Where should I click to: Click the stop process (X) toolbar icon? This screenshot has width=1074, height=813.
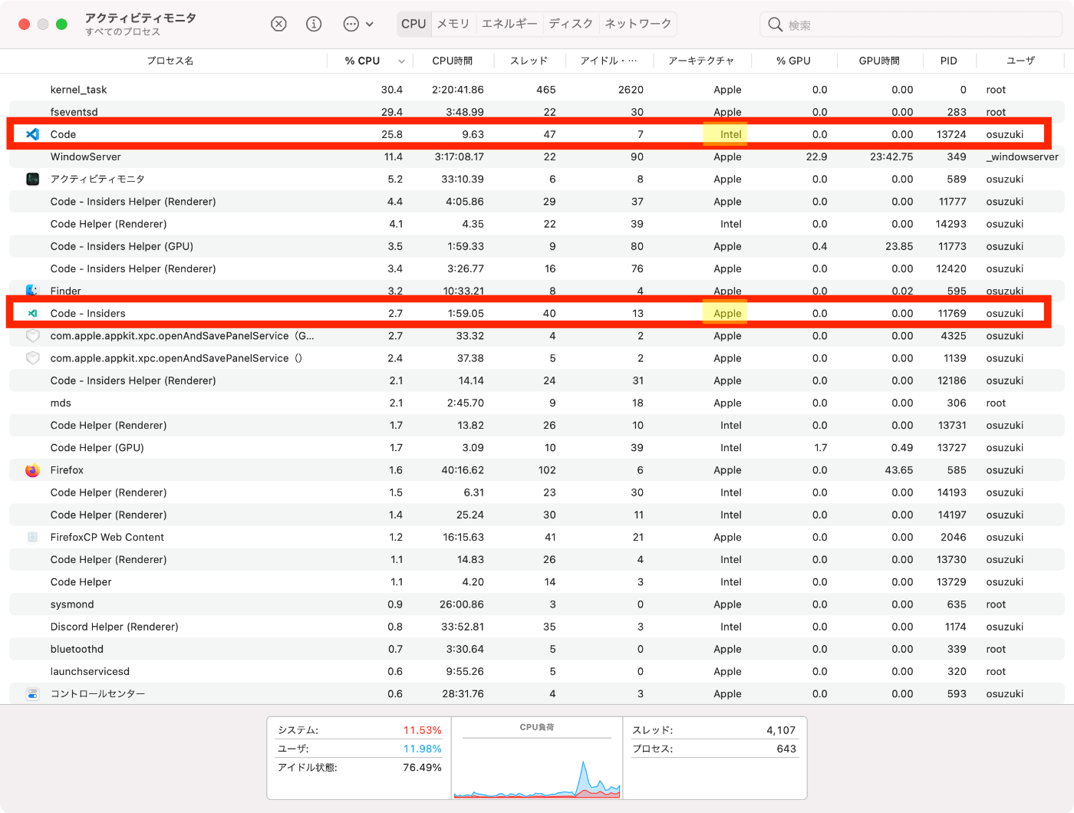tap(278, 24)
